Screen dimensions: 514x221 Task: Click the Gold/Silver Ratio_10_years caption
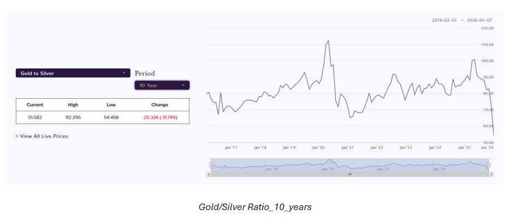point(256,207)
